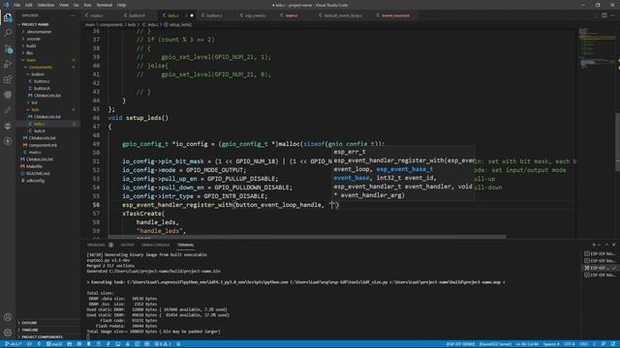
Task: Open the Source Control view
Action: (x=8, y=48)
